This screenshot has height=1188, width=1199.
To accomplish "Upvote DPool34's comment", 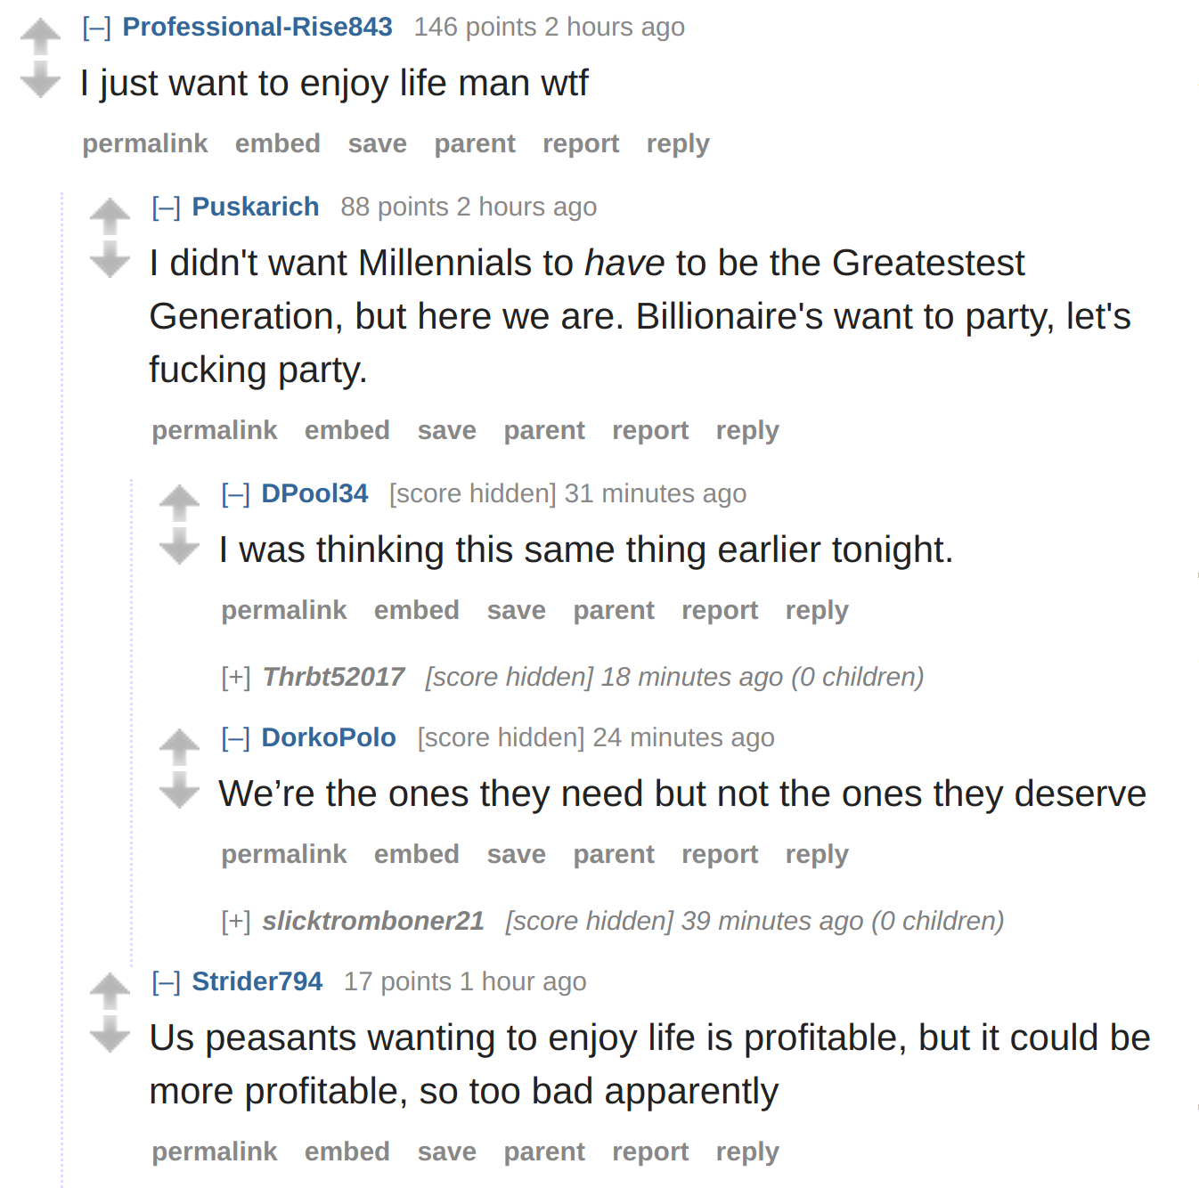I will 179,504.
